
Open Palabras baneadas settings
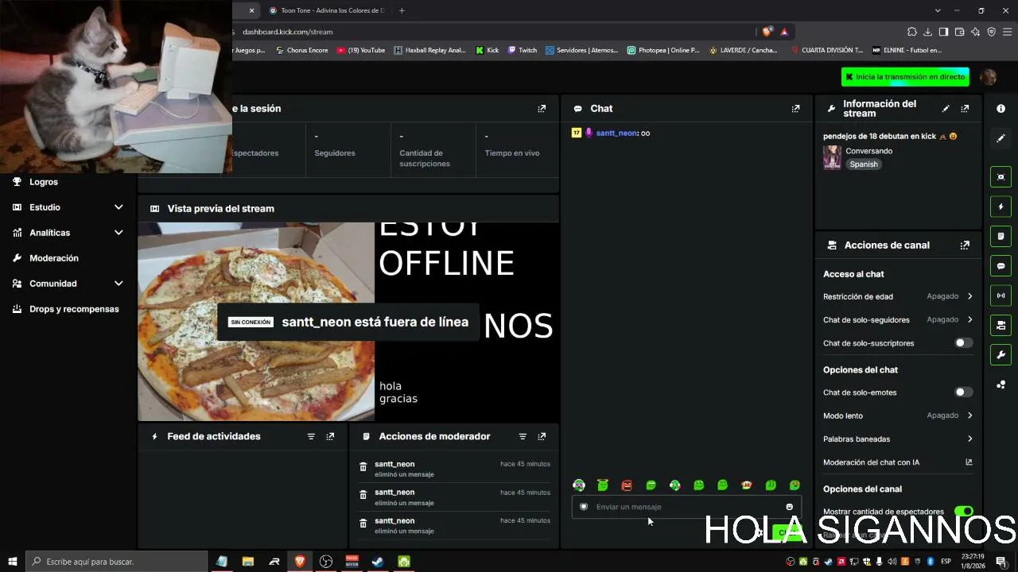coord(898,439)
